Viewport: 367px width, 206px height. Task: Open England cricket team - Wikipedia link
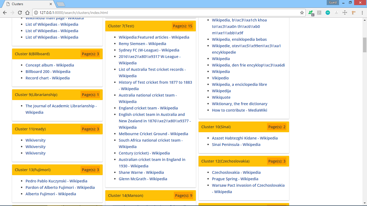148,108
